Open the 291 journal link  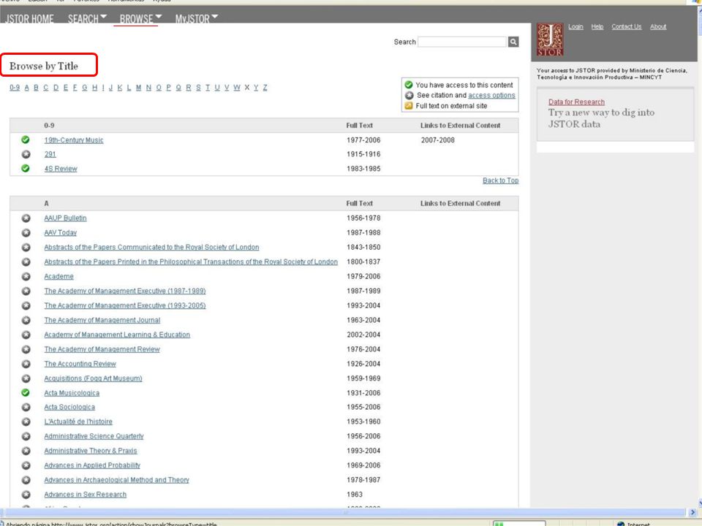pos(50,154)
